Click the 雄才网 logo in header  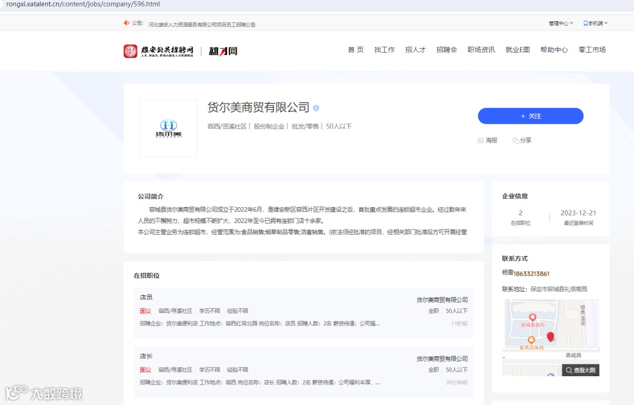[x=223, y=51]
